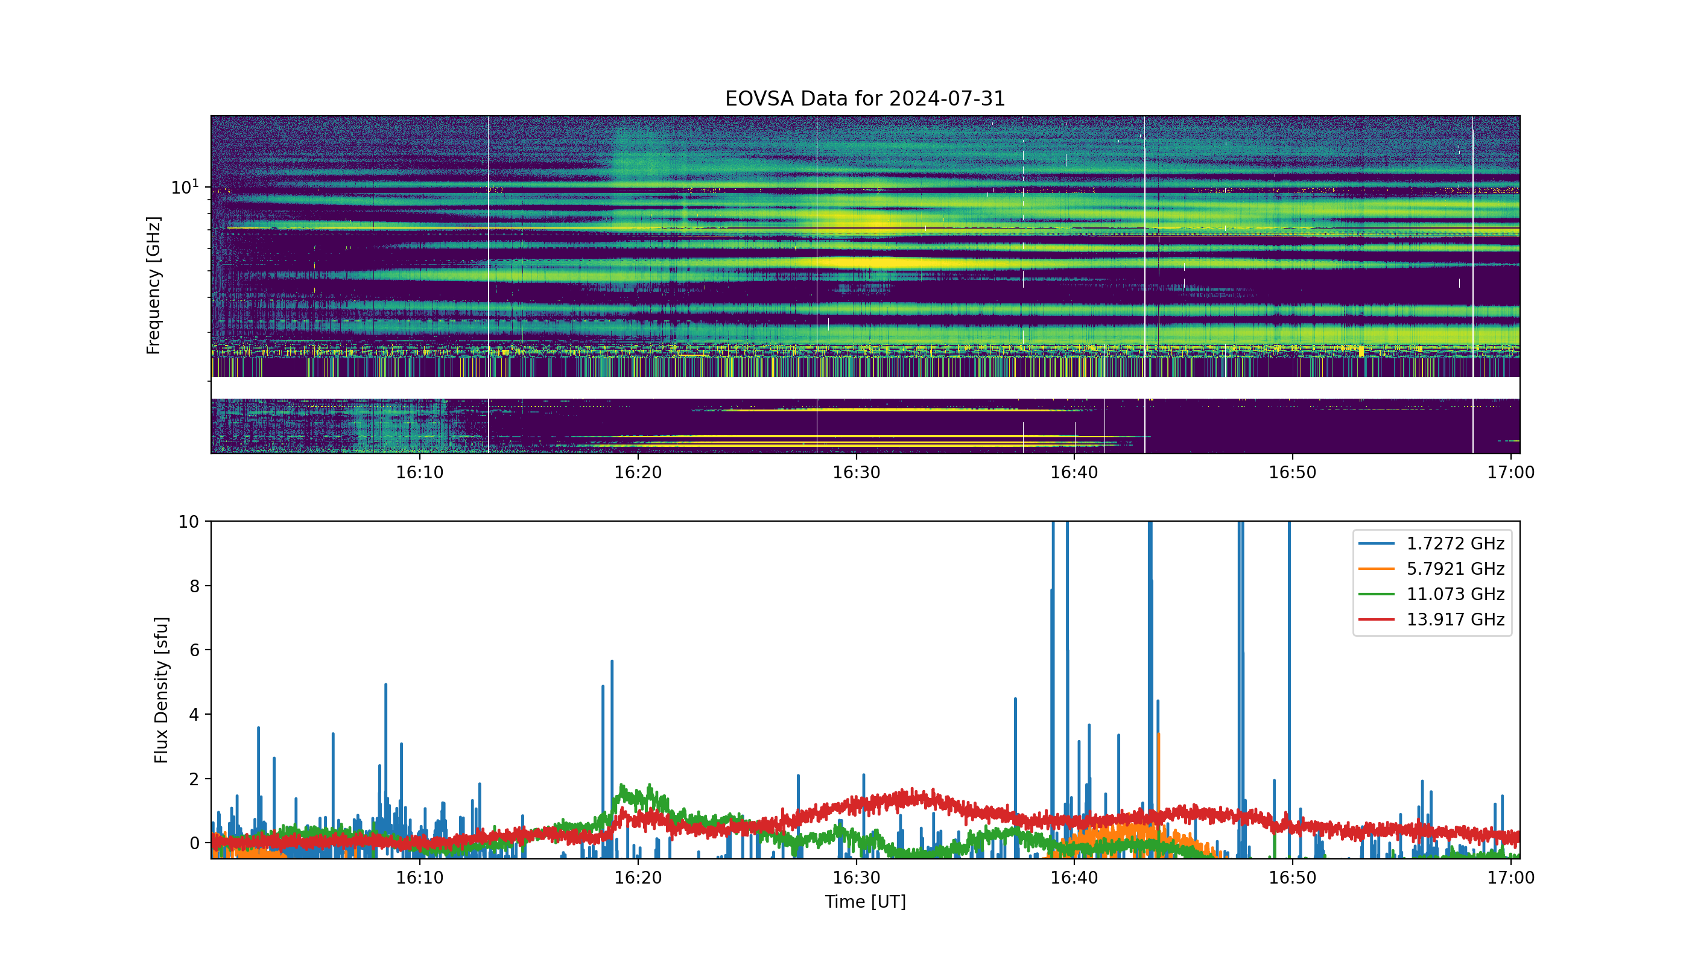Click the '17:00' tick under the spectrogram
The width and height of the screenshot is (1689, 965).
pyautogui.click(x=1510, y=473)
